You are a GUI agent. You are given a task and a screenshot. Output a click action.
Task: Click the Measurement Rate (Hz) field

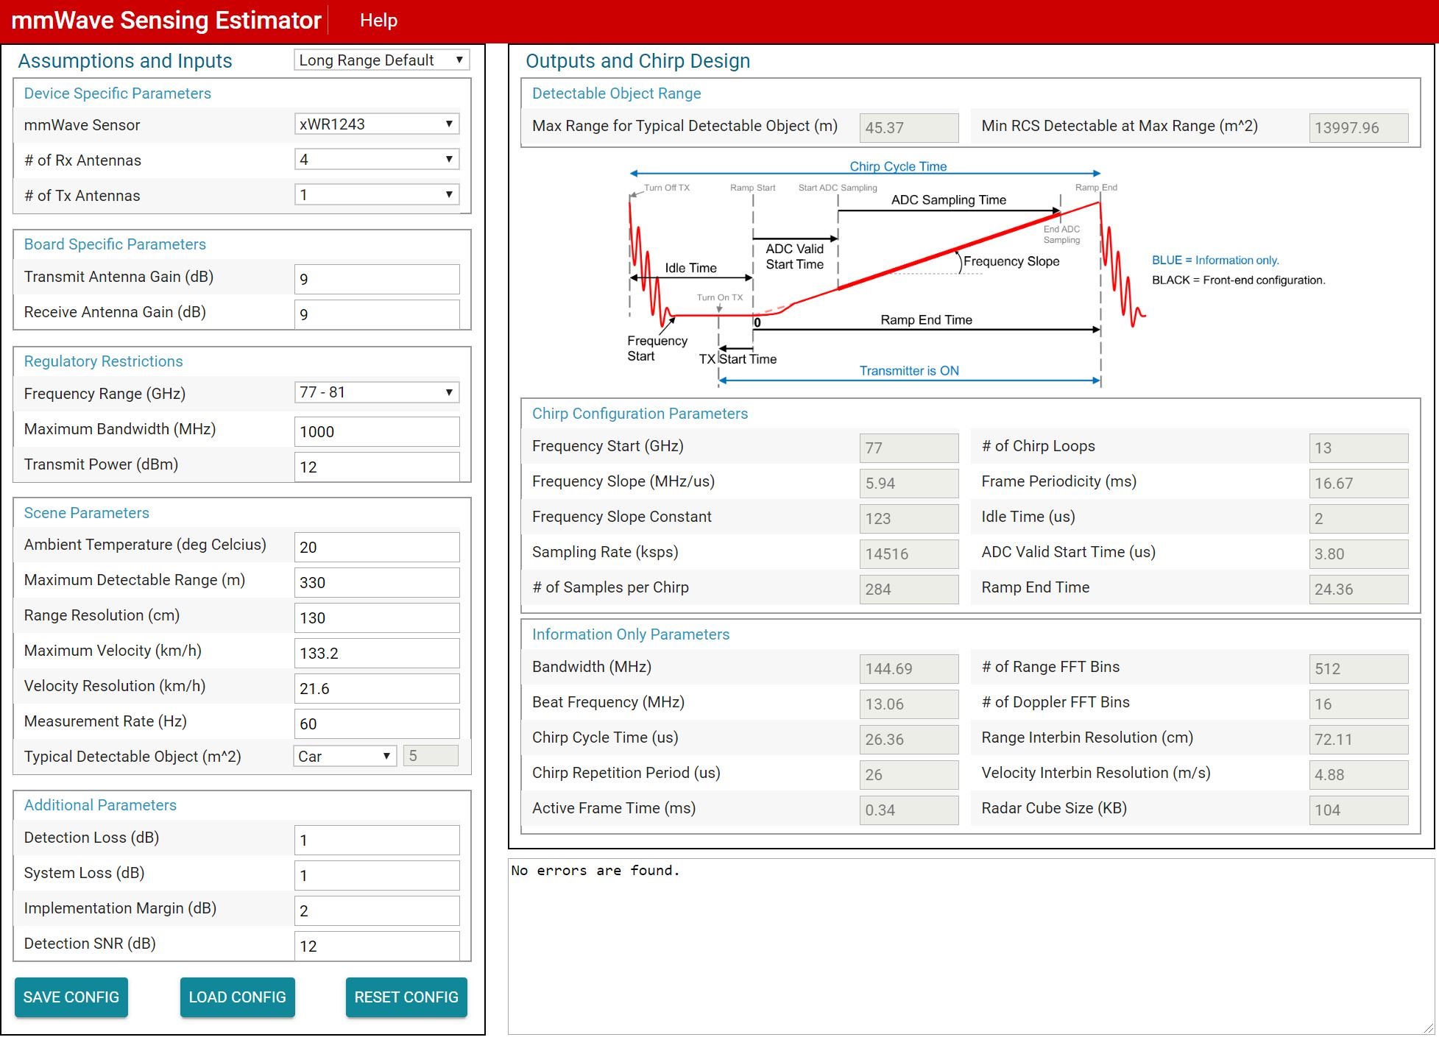pos(377,724)
